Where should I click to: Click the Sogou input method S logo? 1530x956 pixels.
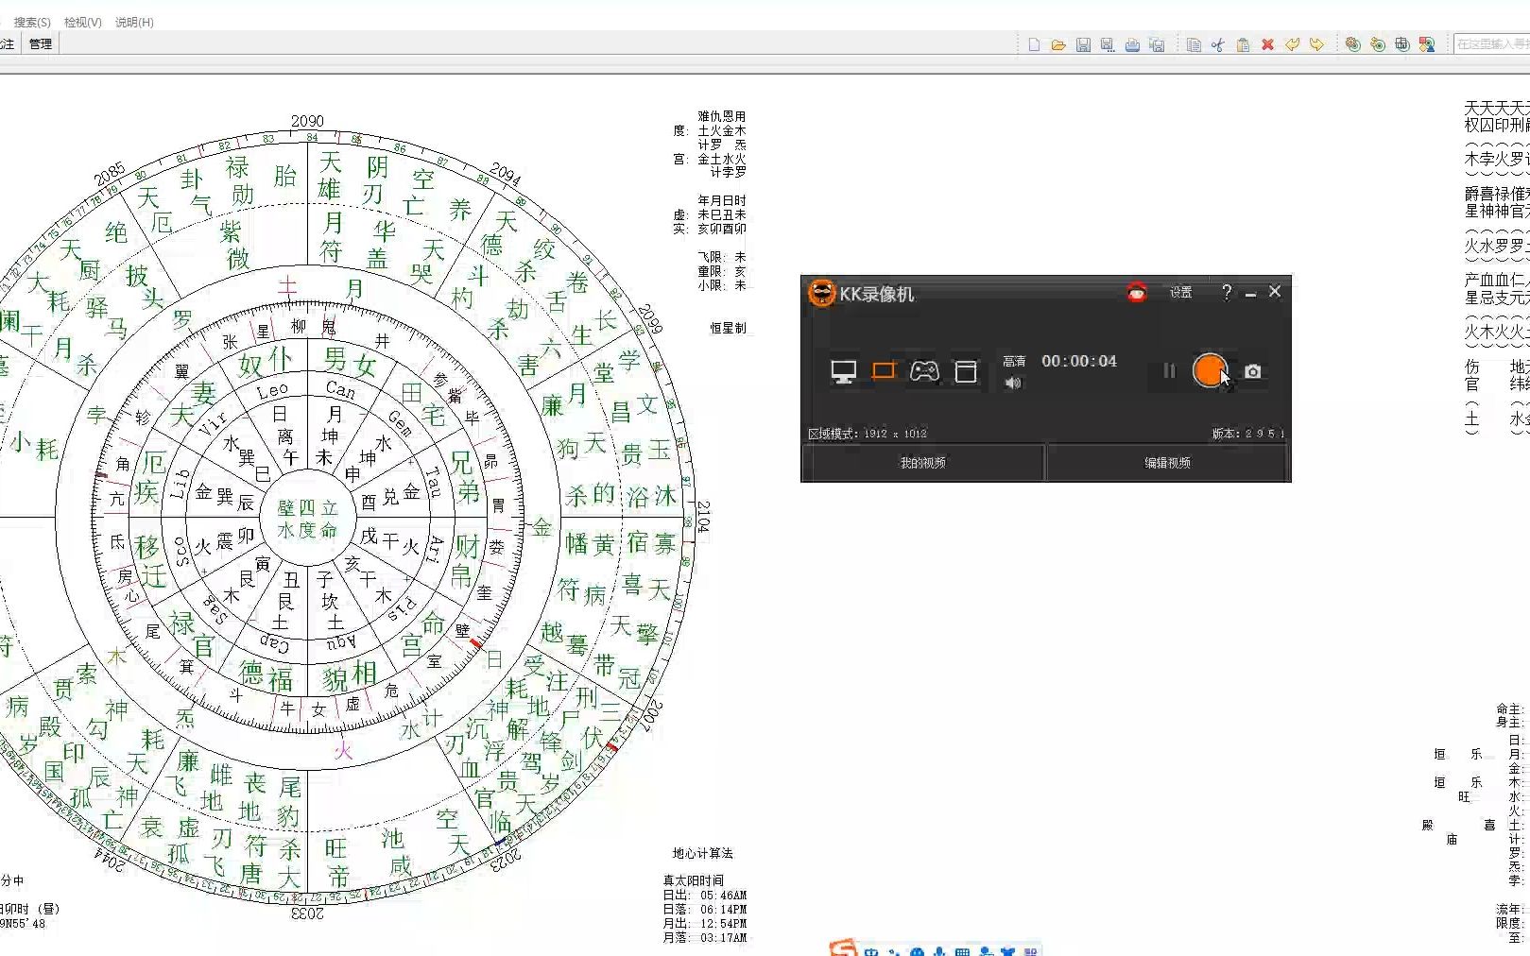click(842, 948)
